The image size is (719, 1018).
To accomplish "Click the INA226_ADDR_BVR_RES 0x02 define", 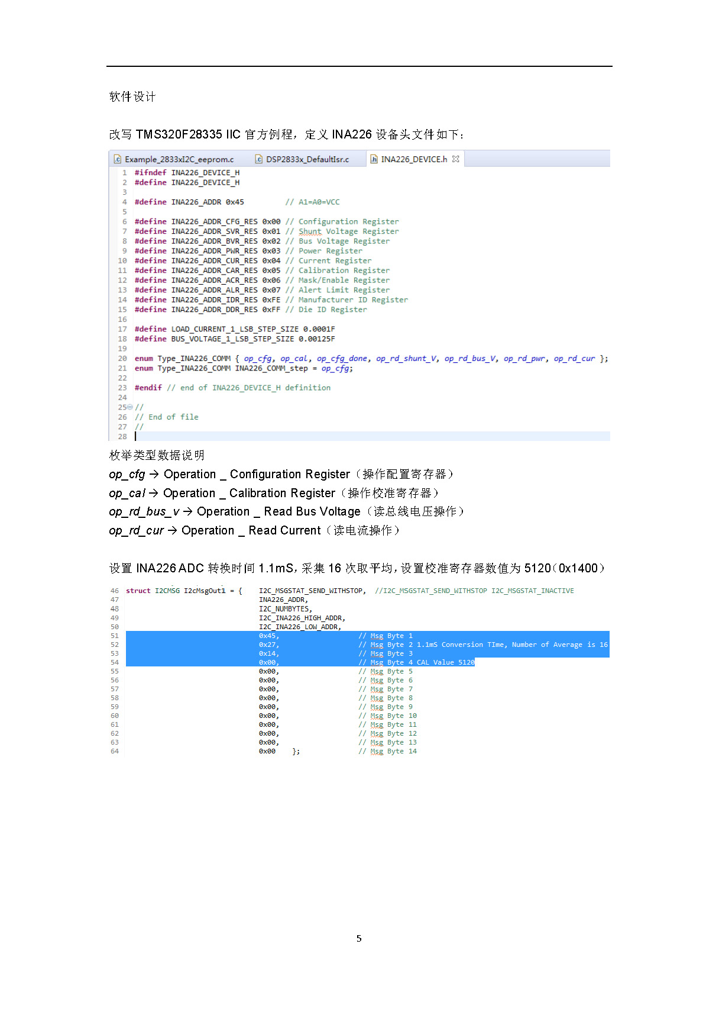I will (x=262, y=241).
